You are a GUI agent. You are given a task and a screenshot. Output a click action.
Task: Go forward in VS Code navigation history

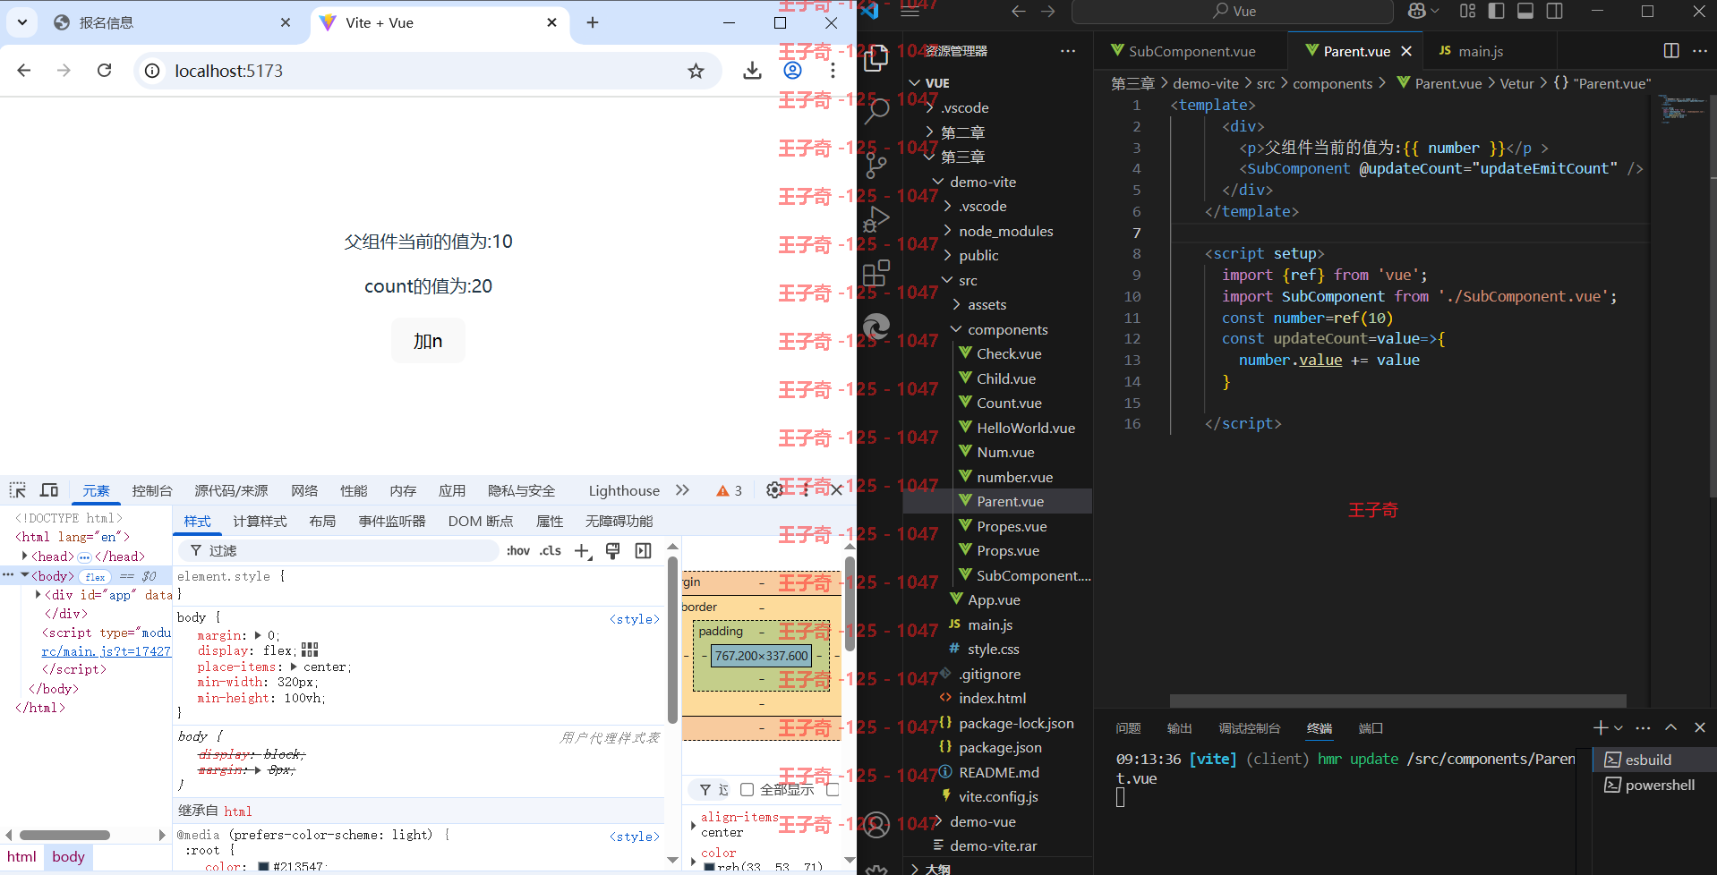1047,11
